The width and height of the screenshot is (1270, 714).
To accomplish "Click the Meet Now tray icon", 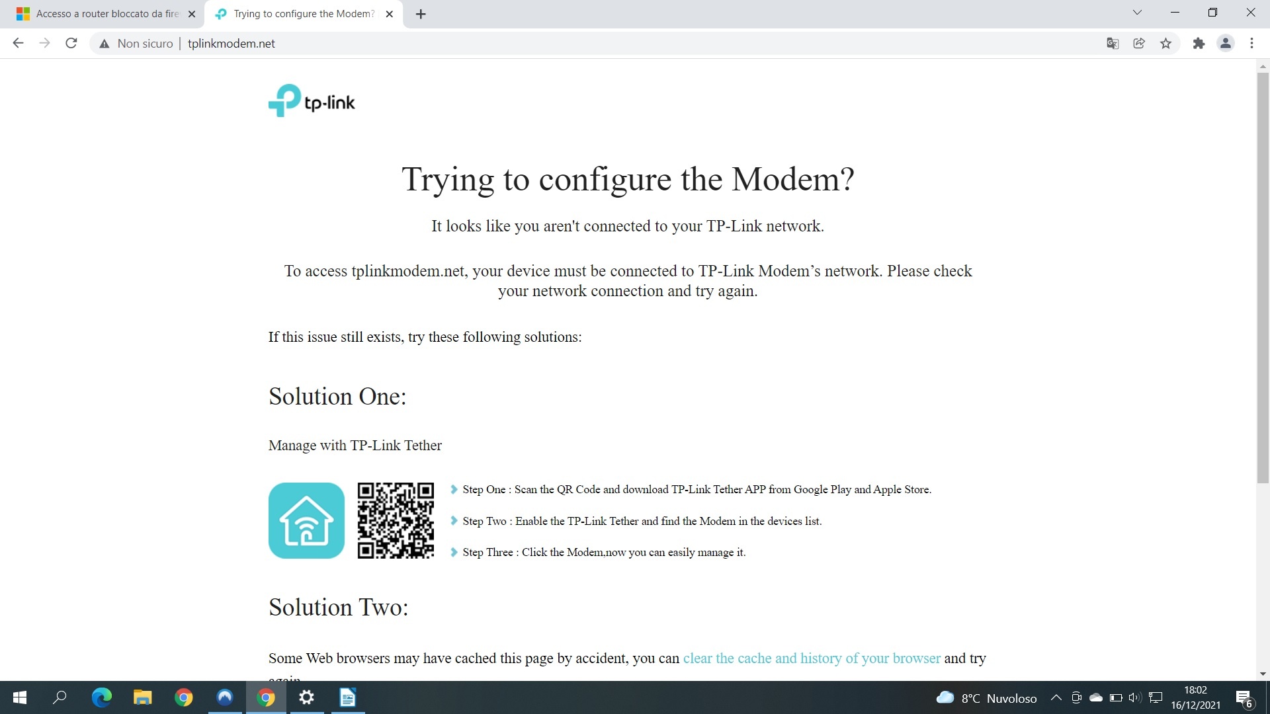I will point(1076,697).
